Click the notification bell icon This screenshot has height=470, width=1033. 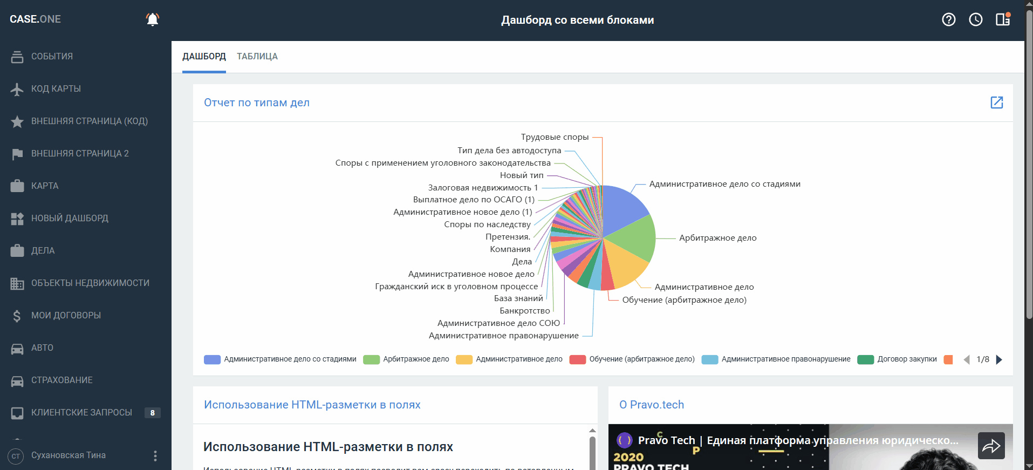[153, 19]
